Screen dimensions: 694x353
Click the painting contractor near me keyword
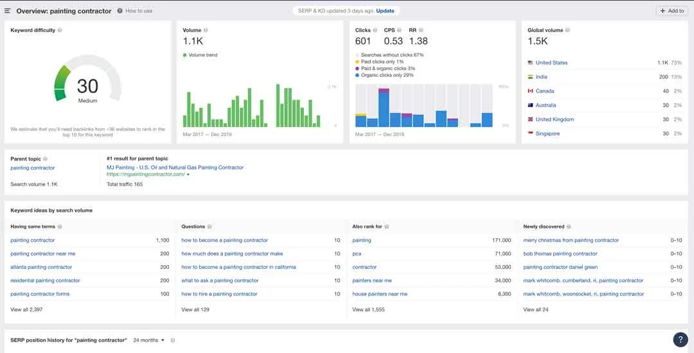coord(43,254)
